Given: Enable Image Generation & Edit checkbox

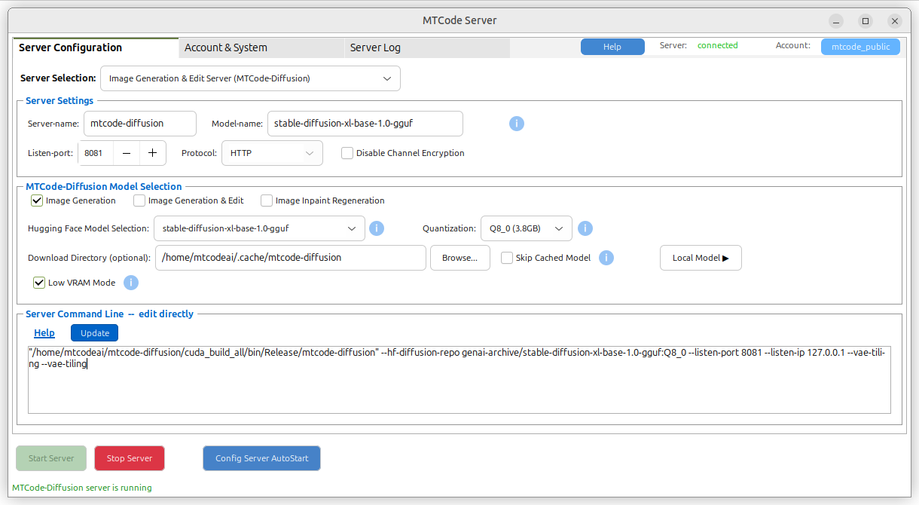Looking at the screenshot, I should pyautogui.click(x=139, y=200).
